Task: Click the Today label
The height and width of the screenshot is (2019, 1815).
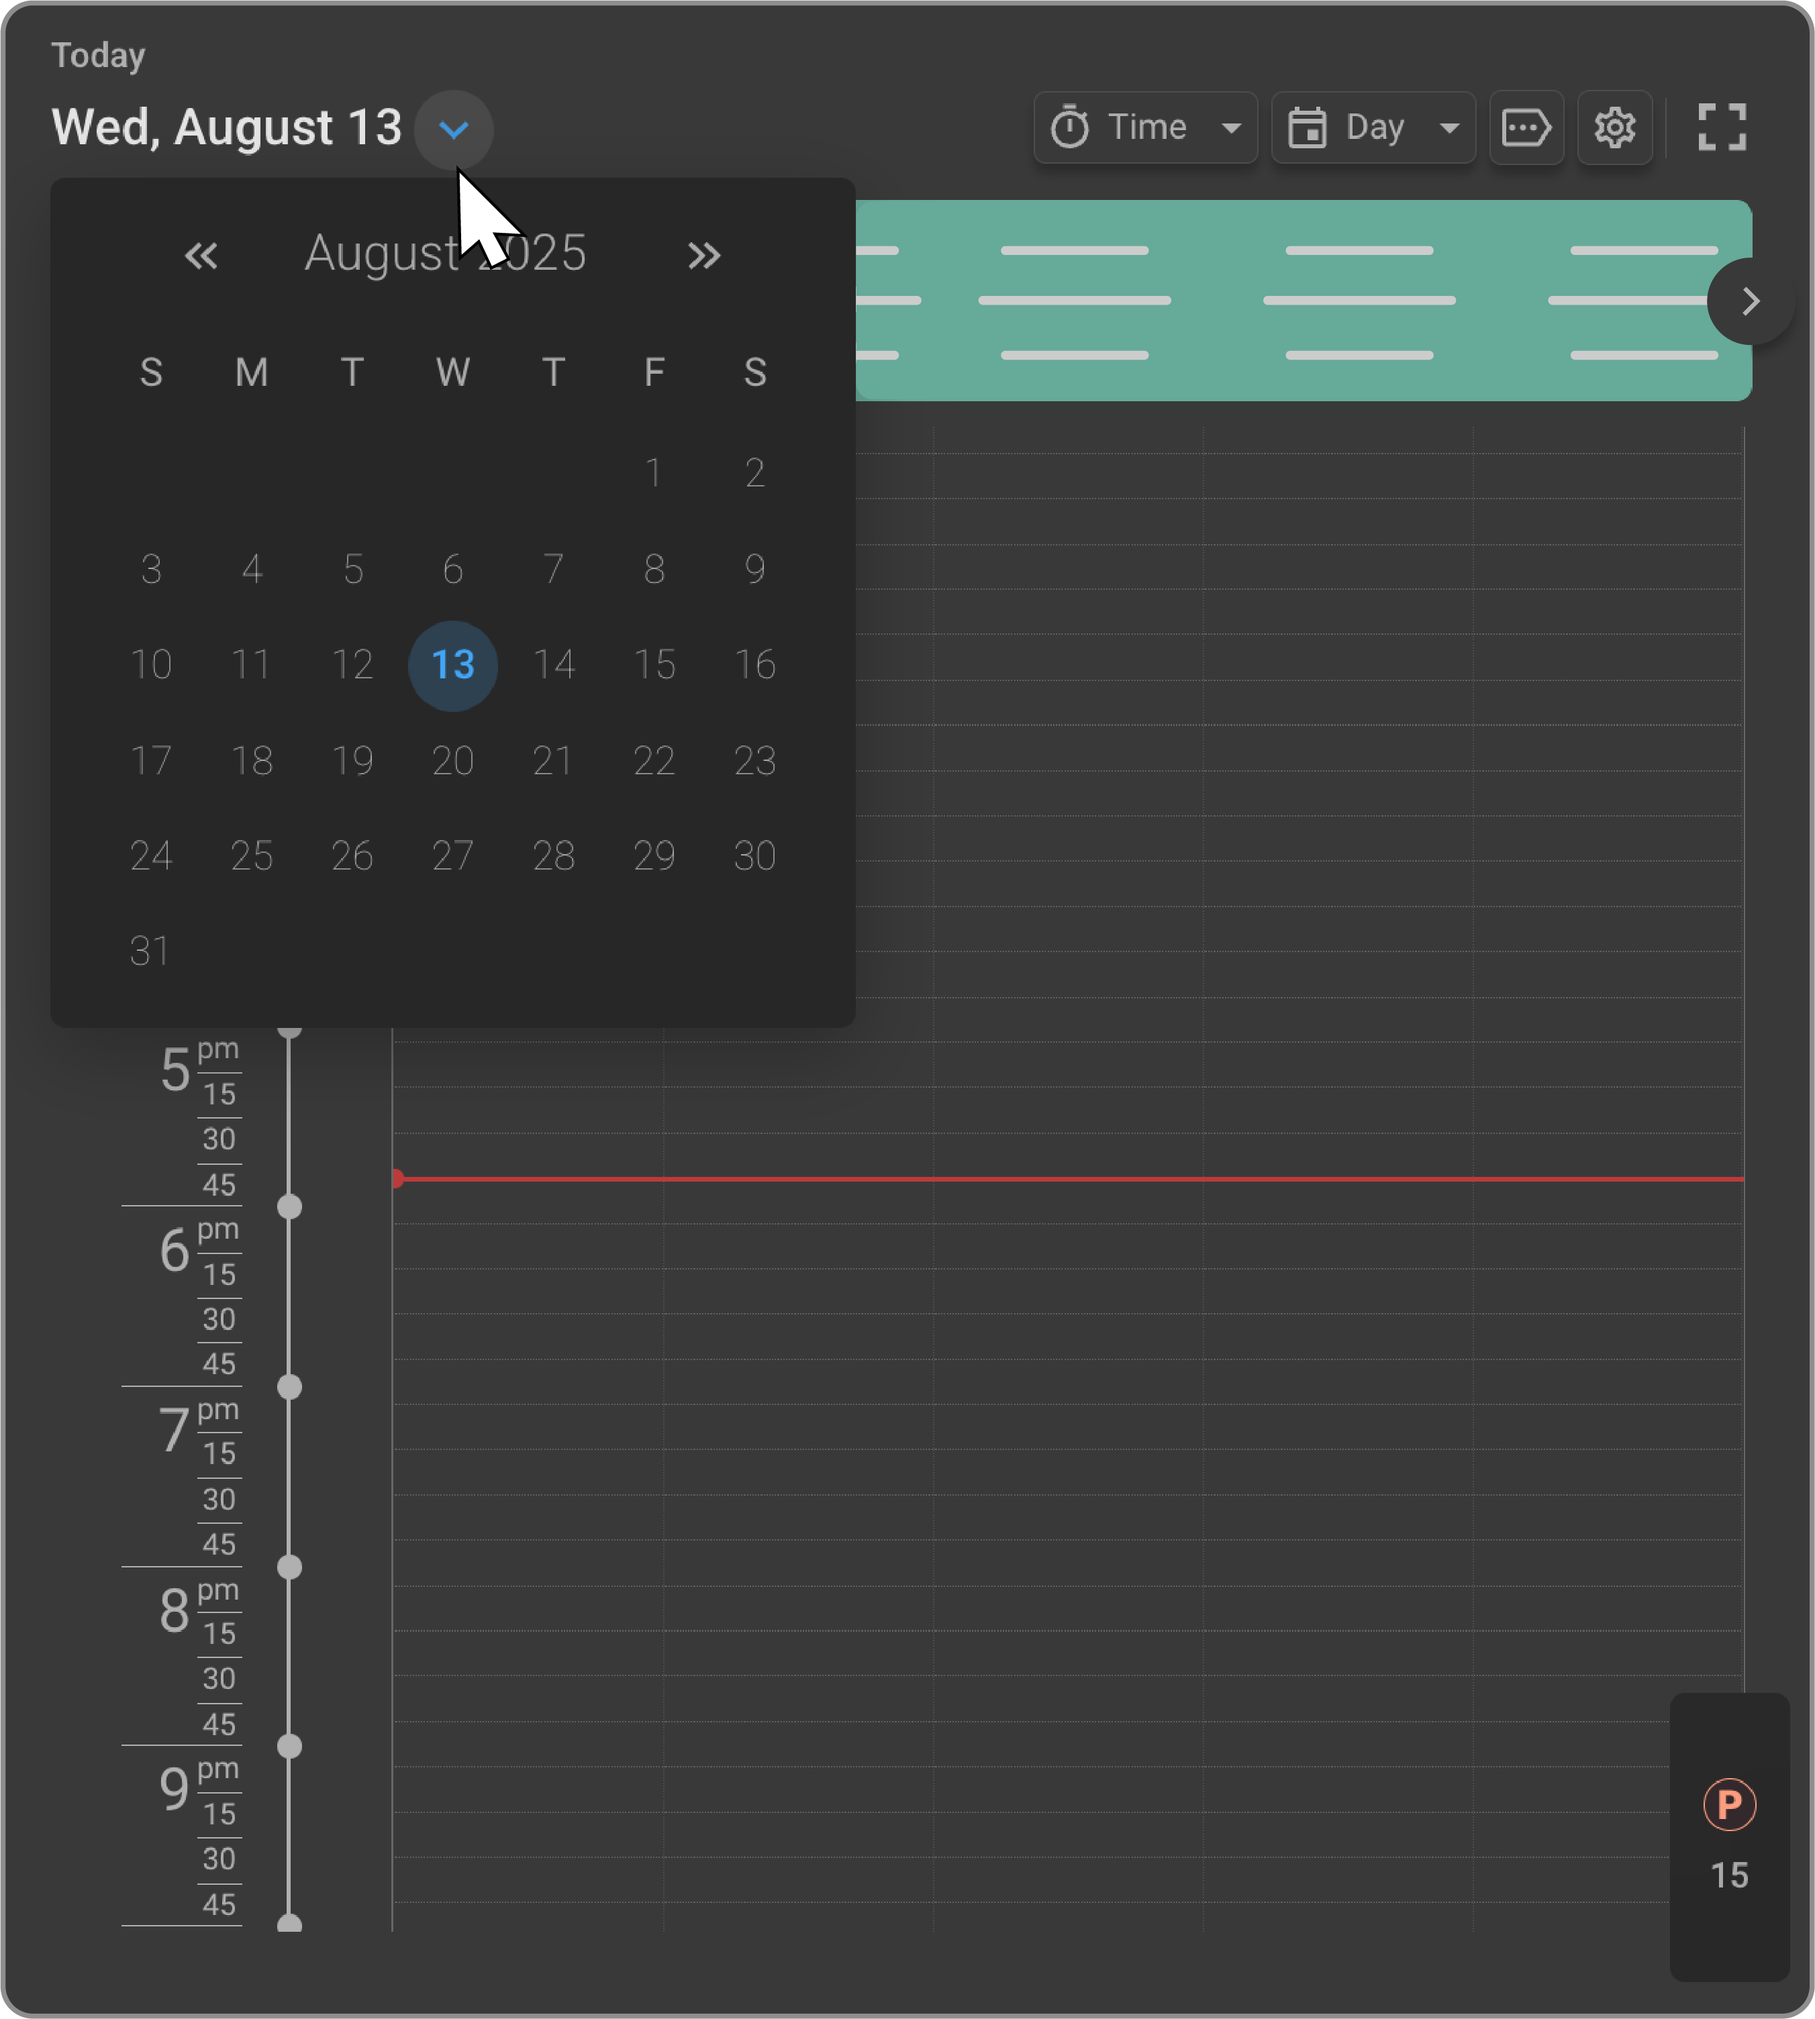Action: point(99,55)
